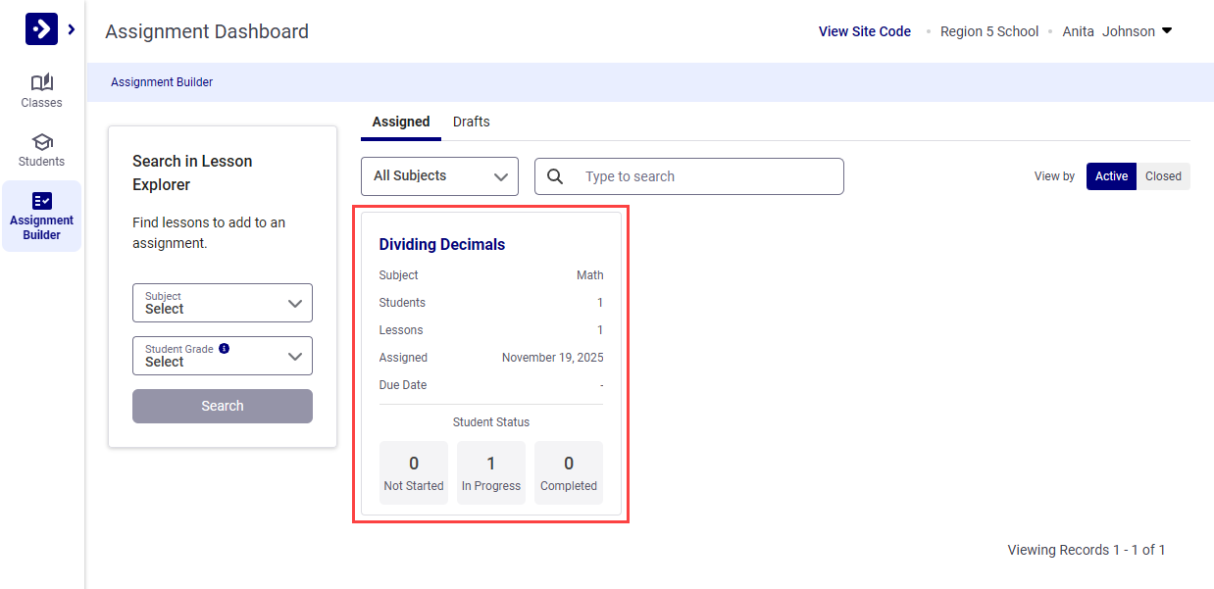Viewport: 1214px width, 589px height.
Task: Click the app logo icon
Action: (40, 29)
